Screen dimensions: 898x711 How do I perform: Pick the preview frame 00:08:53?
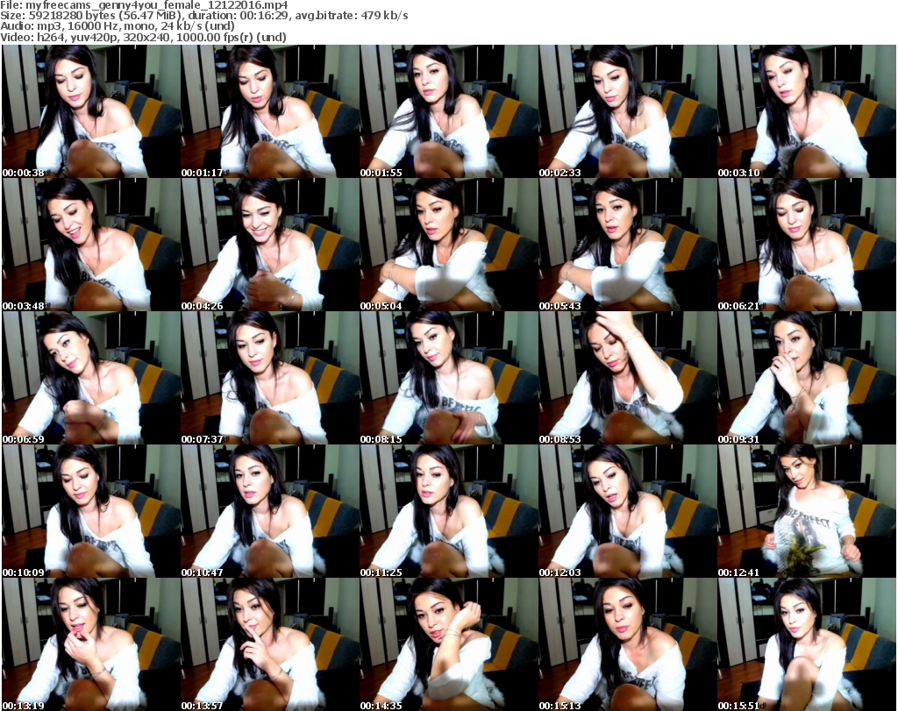(628, 378)
